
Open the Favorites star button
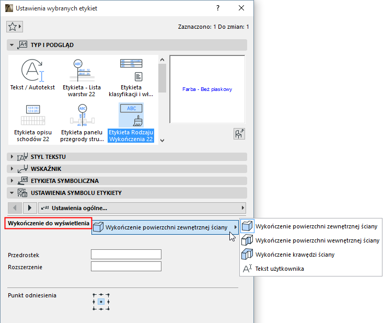[x=15, y=27]
